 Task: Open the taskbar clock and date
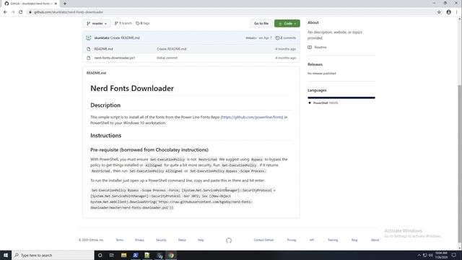tap(441, 255)
